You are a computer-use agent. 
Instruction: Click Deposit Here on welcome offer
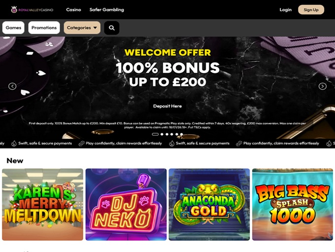(167, 106)
